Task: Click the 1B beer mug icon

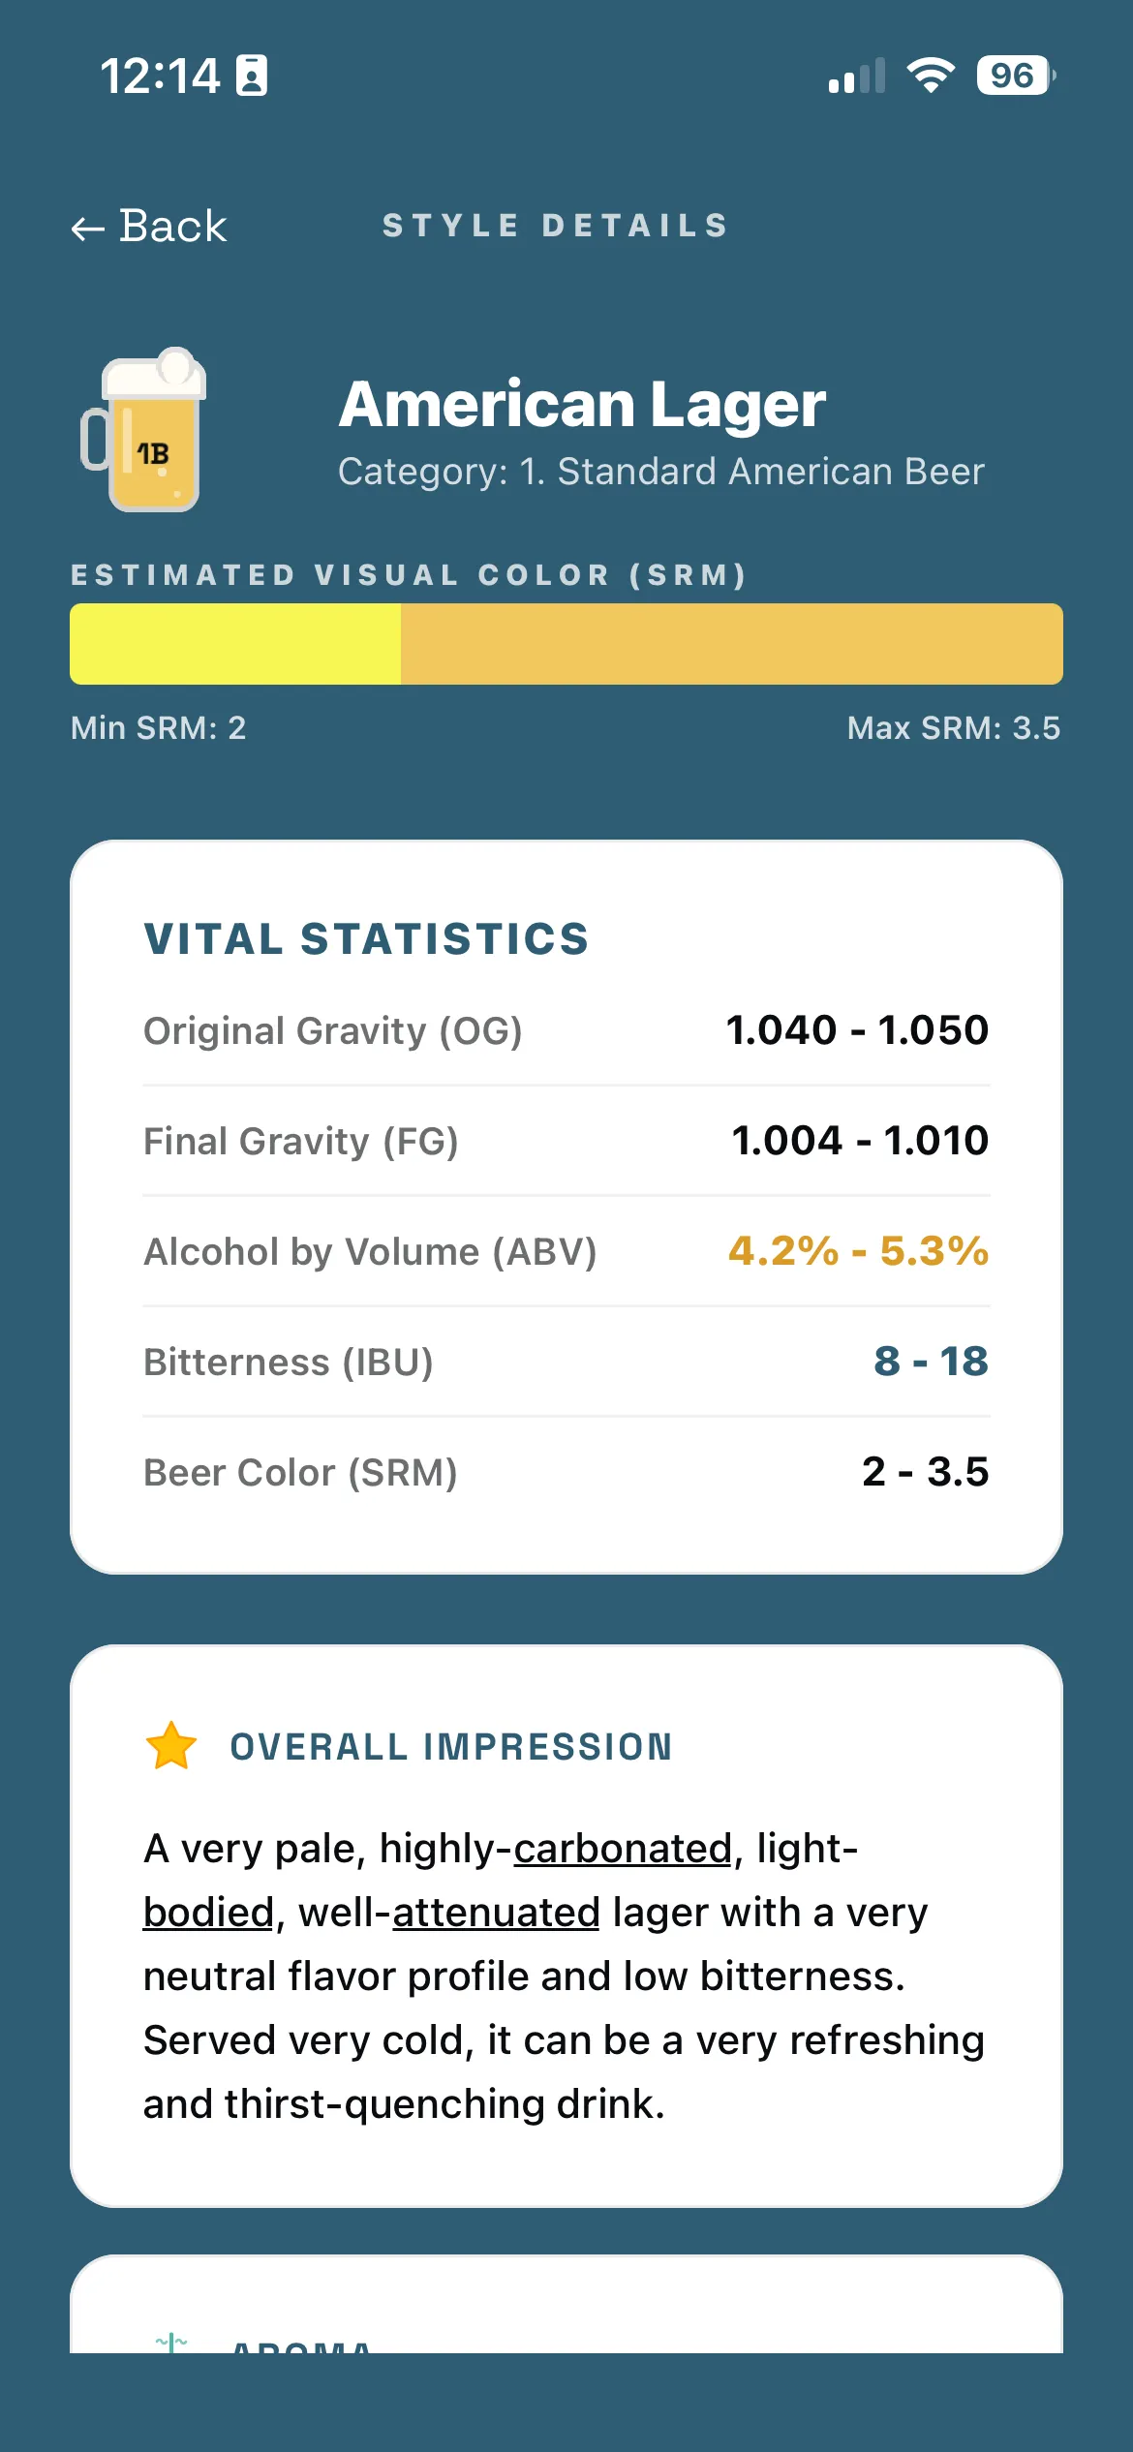Action: [x=143, y=429]
